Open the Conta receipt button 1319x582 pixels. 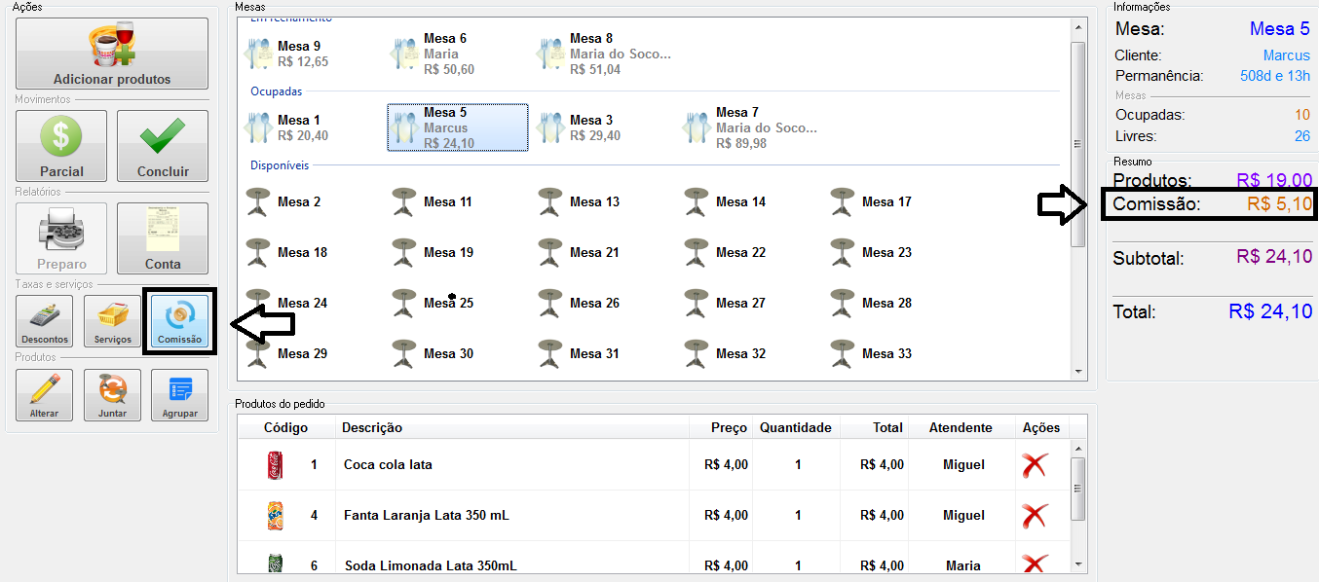point(163,238)
